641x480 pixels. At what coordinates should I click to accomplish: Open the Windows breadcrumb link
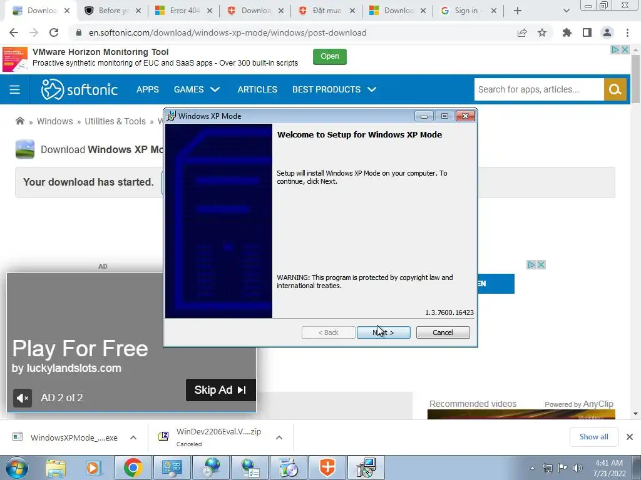(x=55, y=121)
